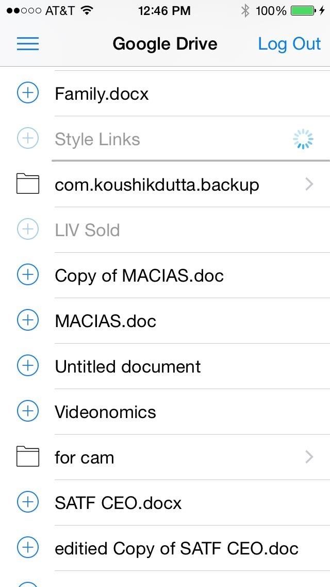Tap plus icon beside Untitled document
Screen dimensions: 330x587
28,366
